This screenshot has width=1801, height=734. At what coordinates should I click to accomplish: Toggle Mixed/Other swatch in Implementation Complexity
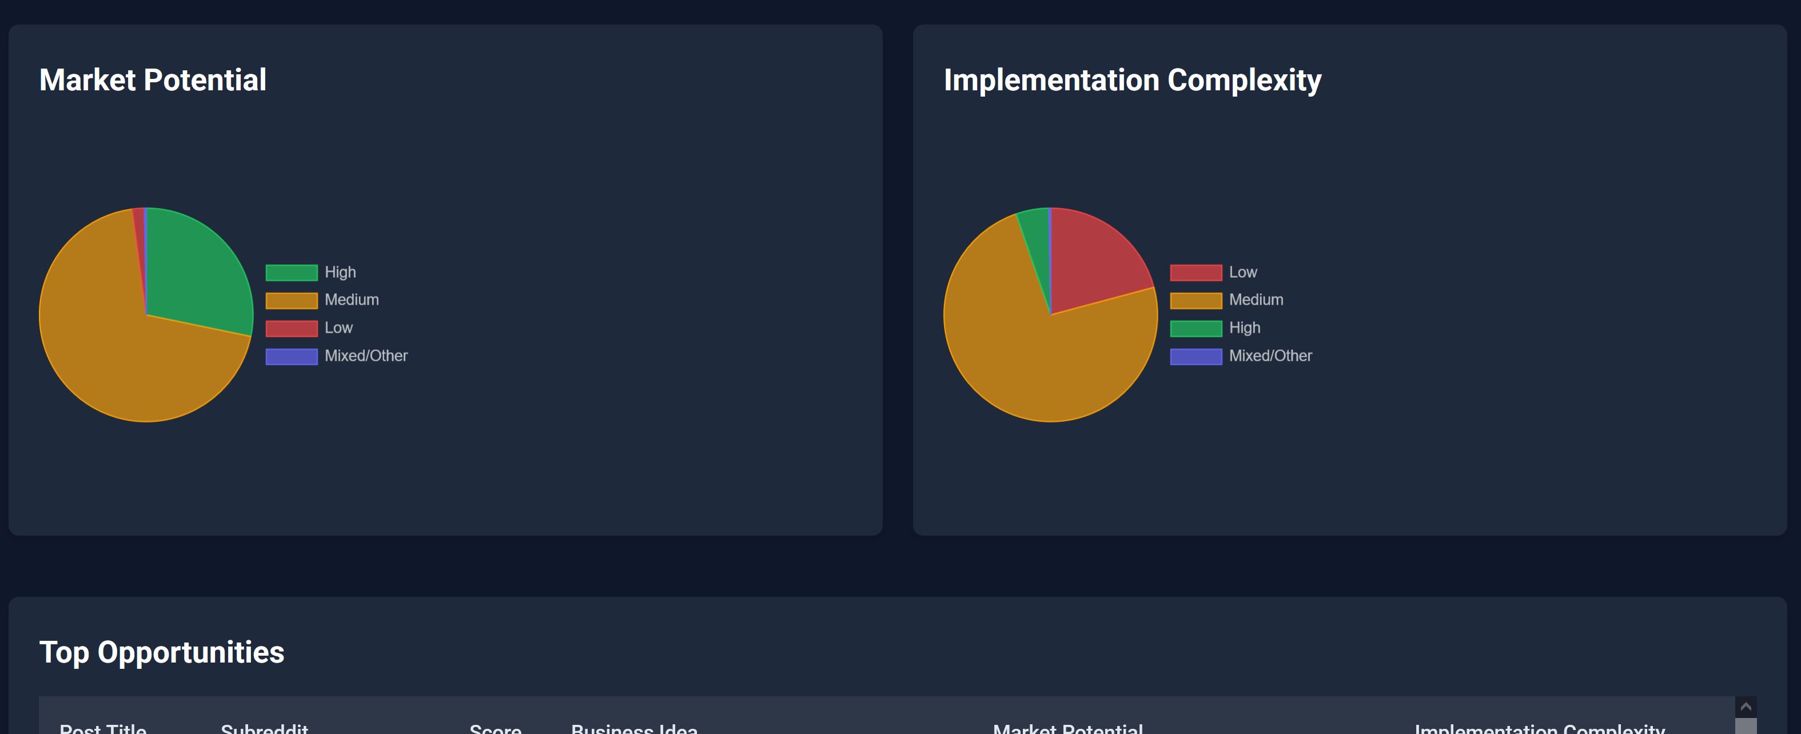pyautogui.click(x=1196, y=356)
